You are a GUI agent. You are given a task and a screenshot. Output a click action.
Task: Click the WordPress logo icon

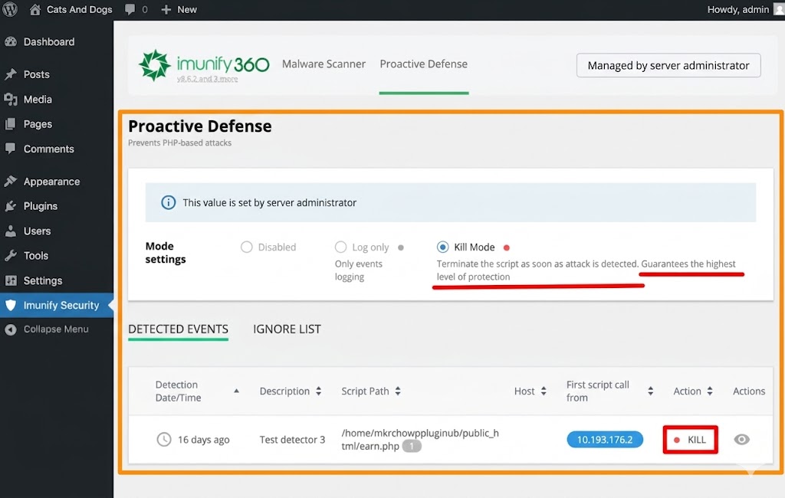(x=10, y=9)
